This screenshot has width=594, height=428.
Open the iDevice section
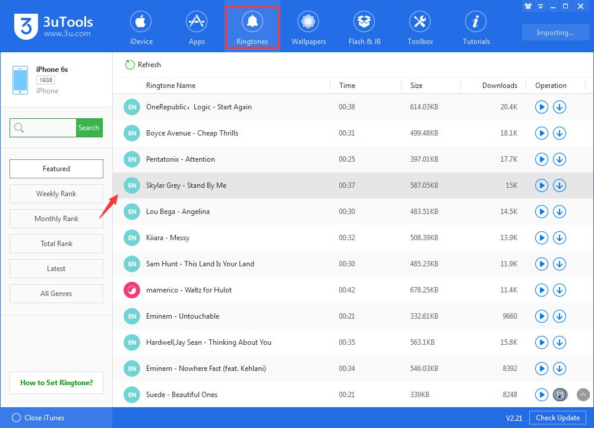point(141,27)
